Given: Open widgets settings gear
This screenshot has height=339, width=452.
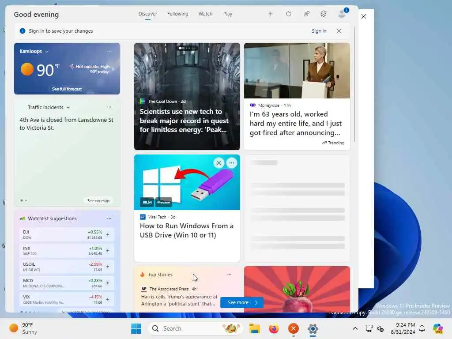Looking at the screenshot, I should 324,14.
